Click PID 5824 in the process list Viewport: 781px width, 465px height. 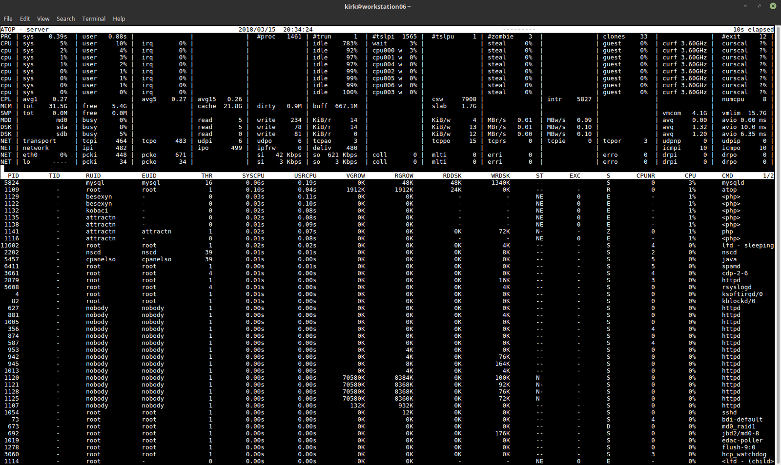coord(12,183)
